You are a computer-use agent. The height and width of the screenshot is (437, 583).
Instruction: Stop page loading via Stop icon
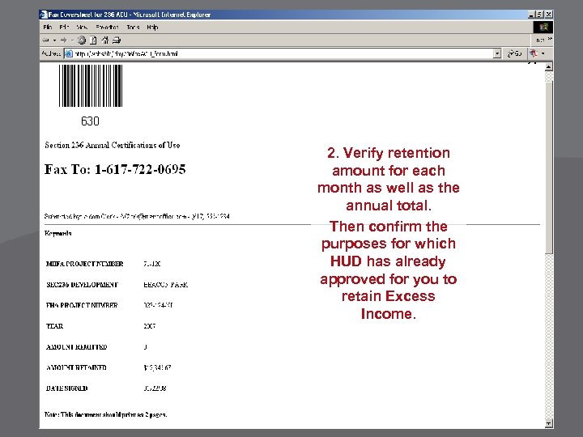click(x=82, y=40)
